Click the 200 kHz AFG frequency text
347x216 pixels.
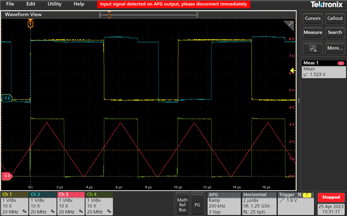tap(217, 206)
